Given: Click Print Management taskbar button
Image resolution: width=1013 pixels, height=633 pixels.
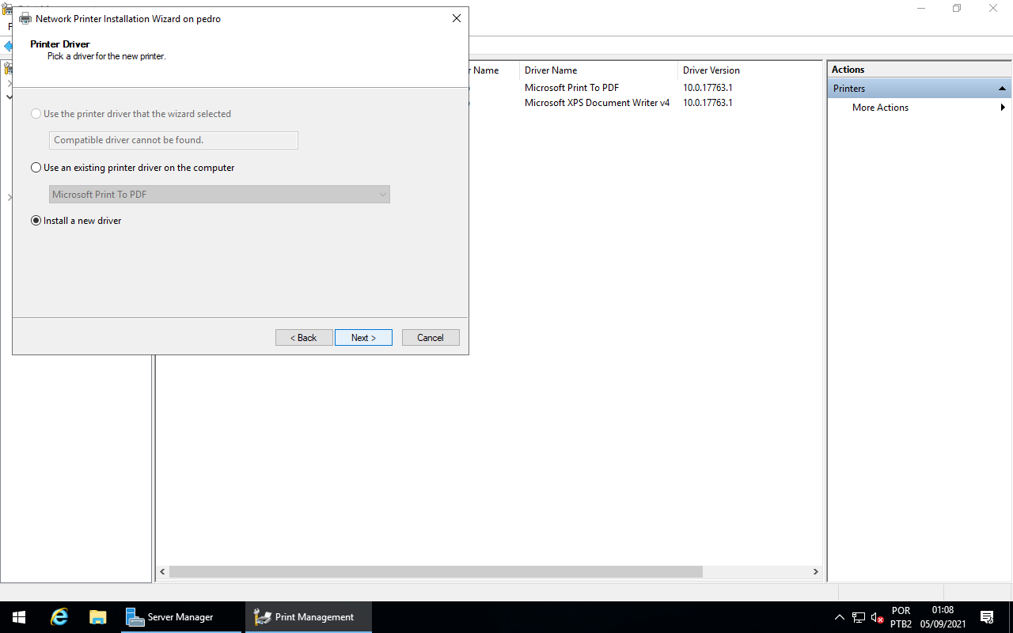Looking at the screenshot, I should click(x=308, y=617).
